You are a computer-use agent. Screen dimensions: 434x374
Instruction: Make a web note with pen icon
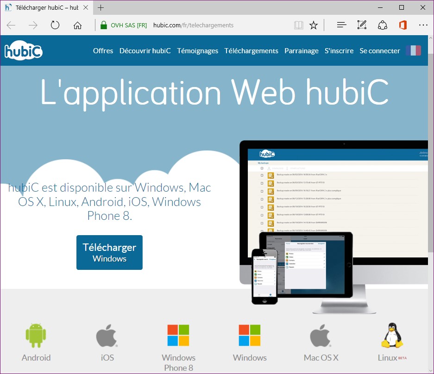[362, 25]
